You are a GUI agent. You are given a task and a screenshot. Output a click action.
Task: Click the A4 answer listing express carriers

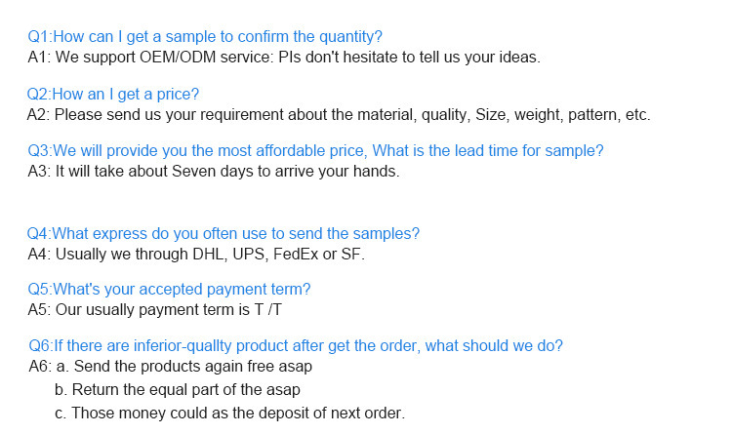196,254
